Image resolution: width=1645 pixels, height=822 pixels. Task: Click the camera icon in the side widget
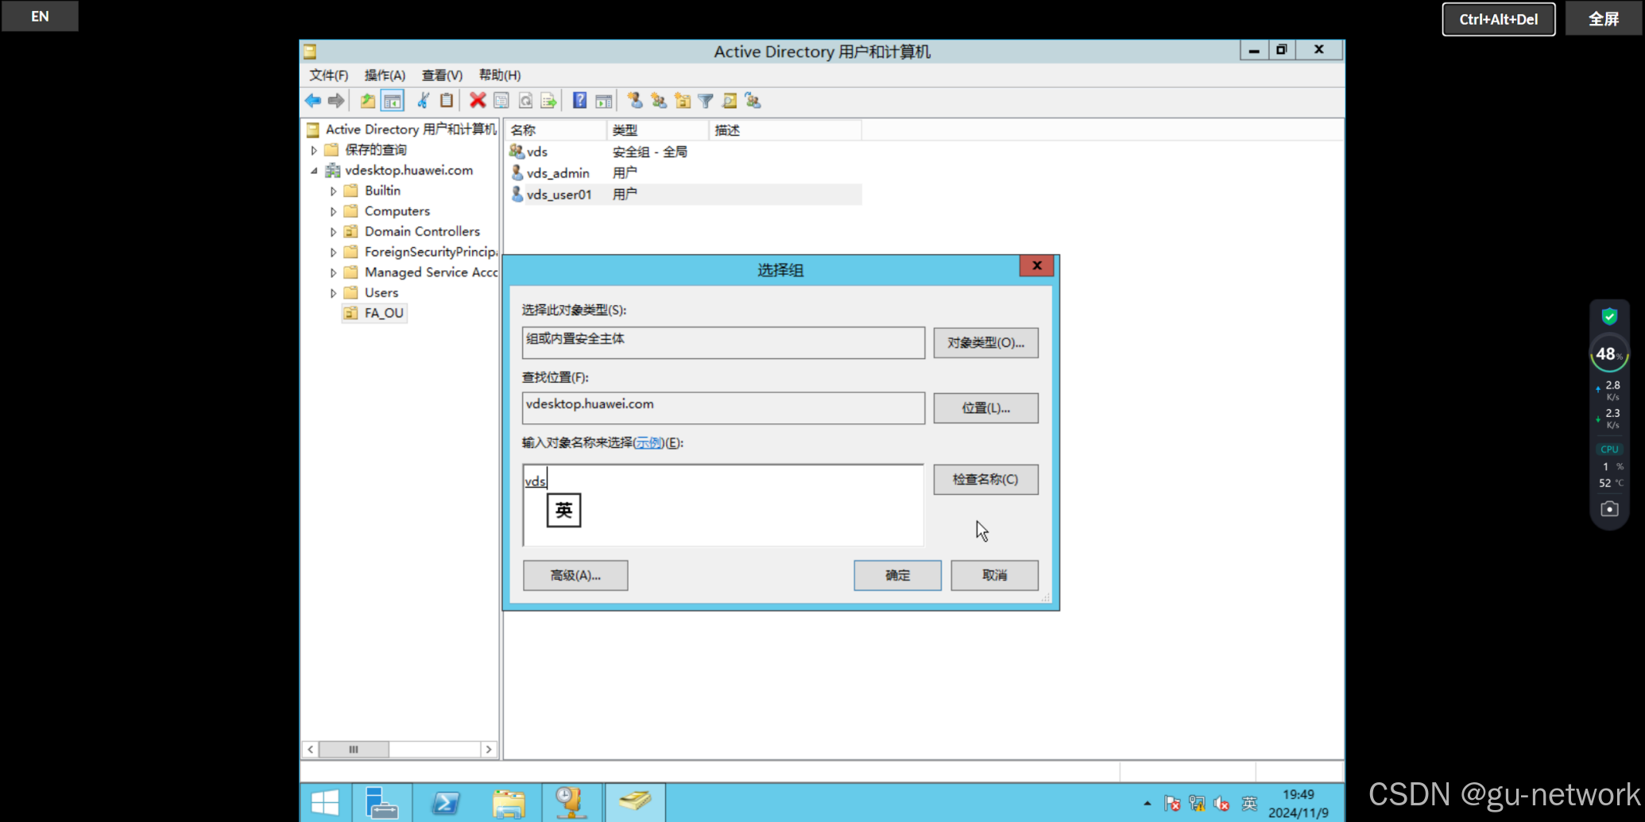coord(1609,509)
